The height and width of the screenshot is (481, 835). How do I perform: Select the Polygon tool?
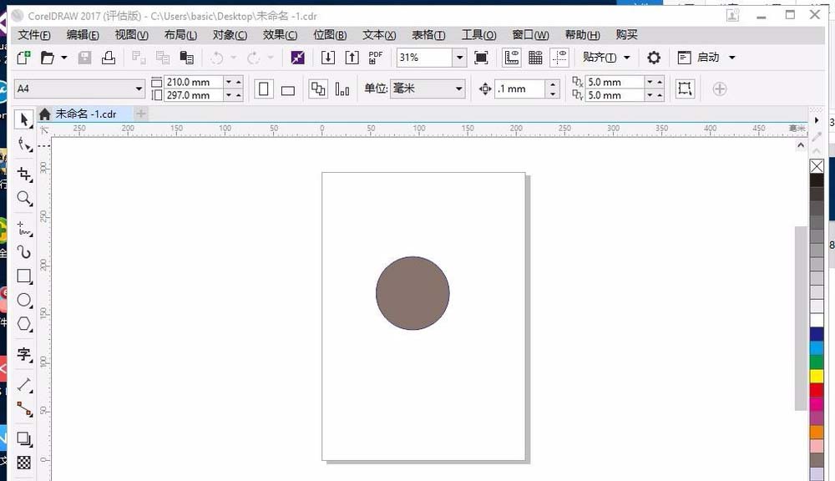click(24, 324)
